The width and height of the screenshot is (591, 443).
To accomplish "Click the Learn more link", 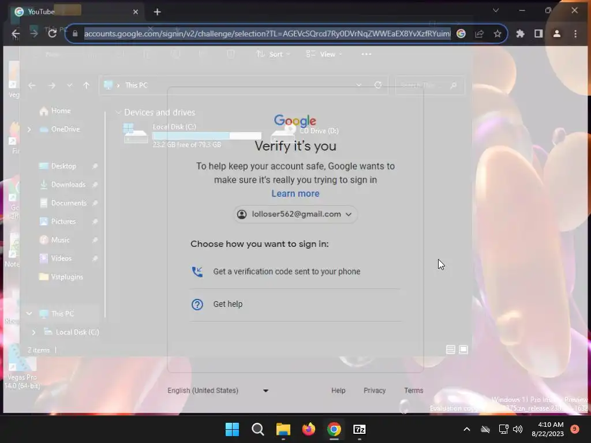I will pyautogui.click(x=295, y=194).
